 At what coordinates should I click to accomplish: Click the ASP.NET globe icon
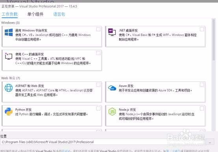(x=9, y=88)
